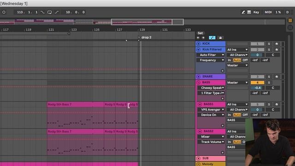Jump to previous locator arrow

point(198,38)
